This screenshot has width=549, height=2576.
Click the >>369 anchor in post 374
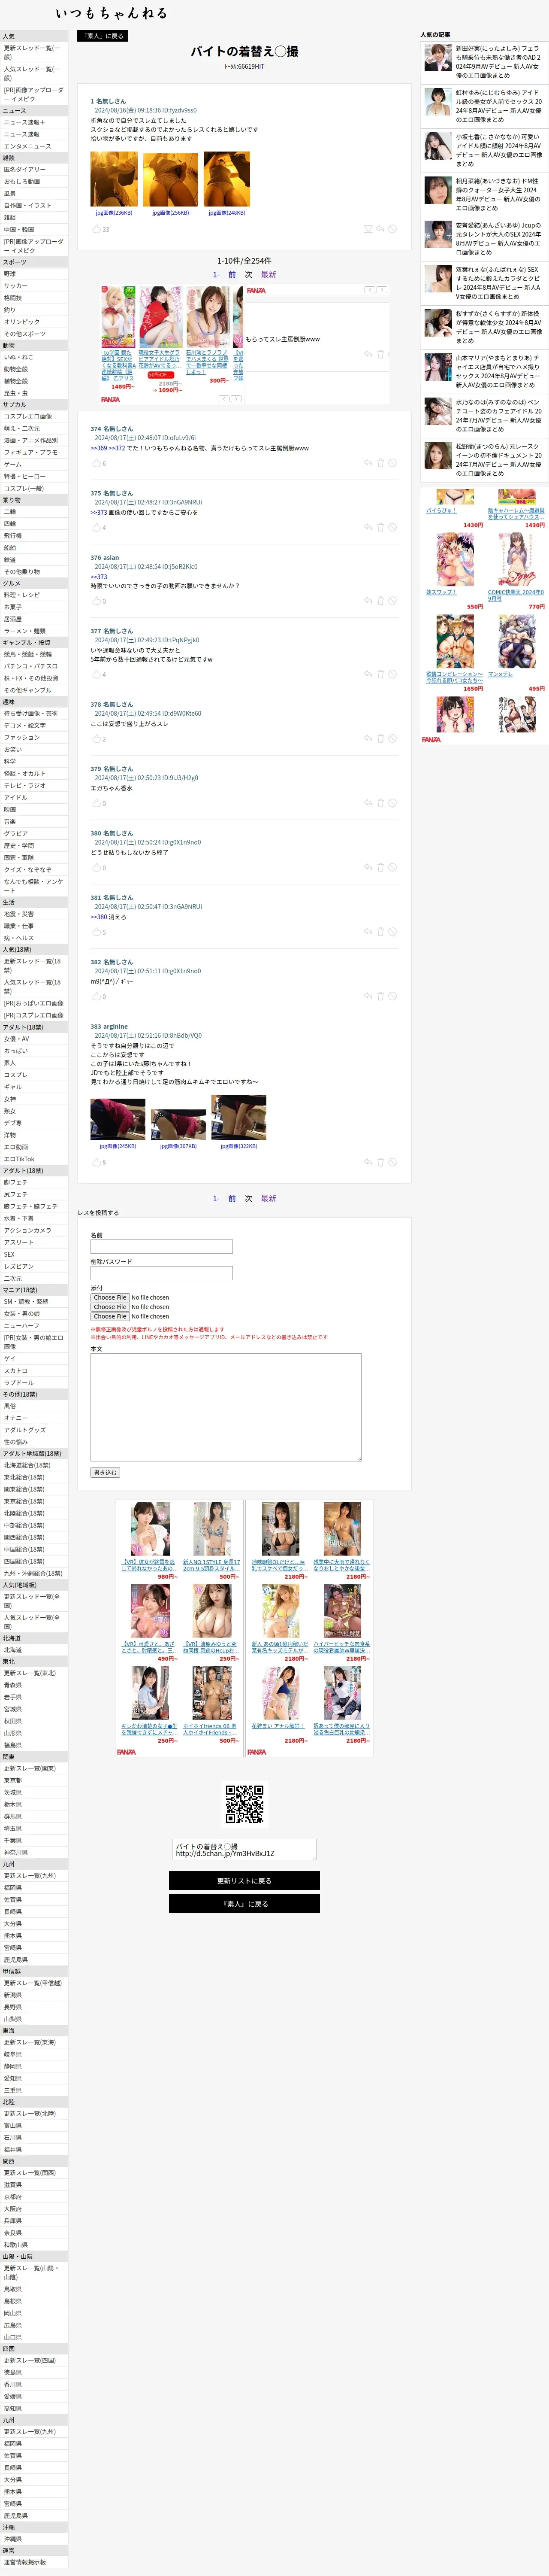click(99, 448)
